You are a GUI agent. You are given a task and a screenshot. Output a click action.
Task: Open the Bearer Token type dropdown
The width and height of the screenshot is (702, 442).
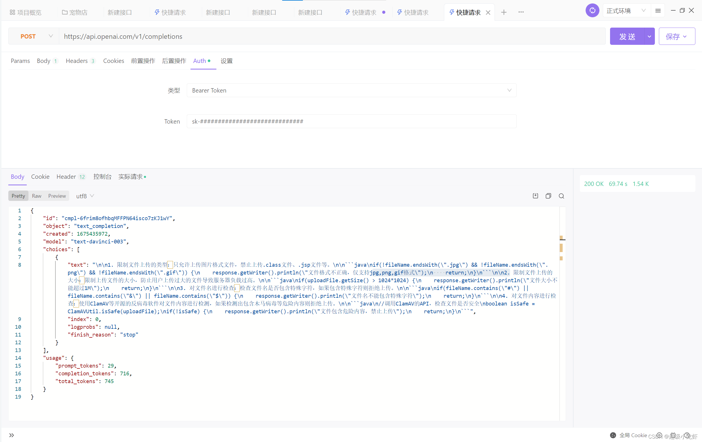click(351, 90)
